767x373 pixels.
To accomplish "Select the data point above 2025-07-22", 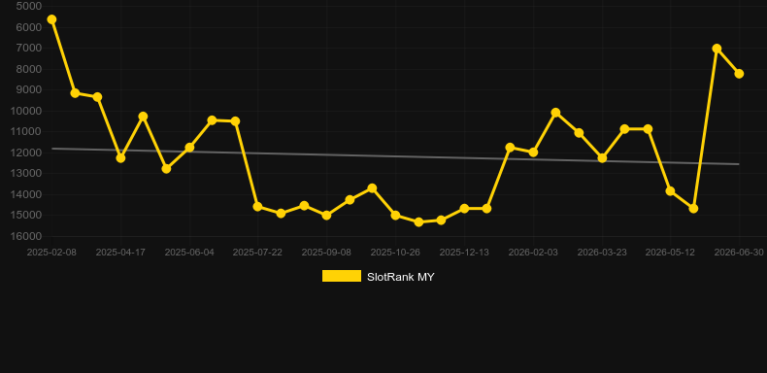I will (x=258, y=207).
